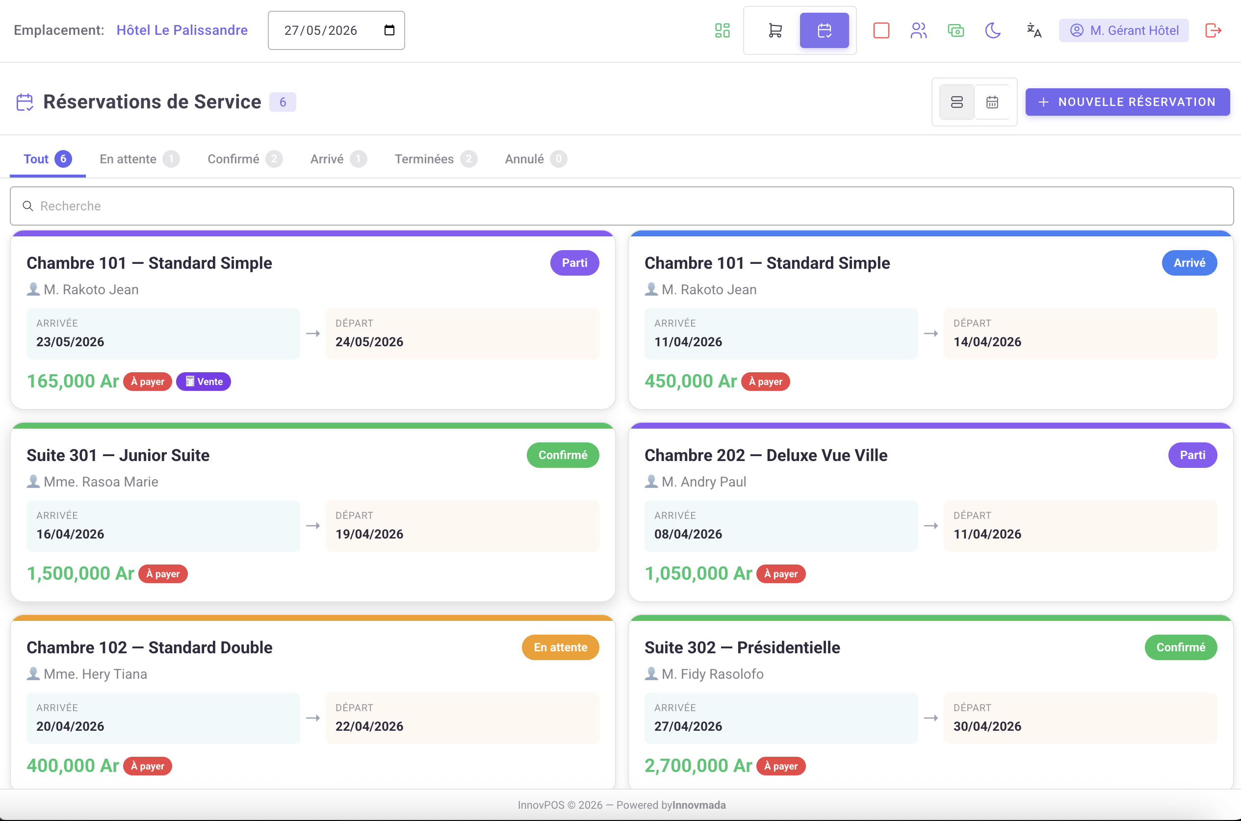Screen dimensions: 1241x821
Task: Click the 1,500,000 Ar amount
Action: coord(80,573)
